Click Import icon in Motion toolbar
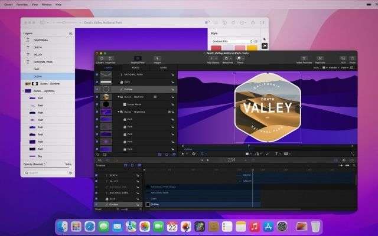Viewport: 378px width, 236px height. pyautogui.click(x=157, y=58)
